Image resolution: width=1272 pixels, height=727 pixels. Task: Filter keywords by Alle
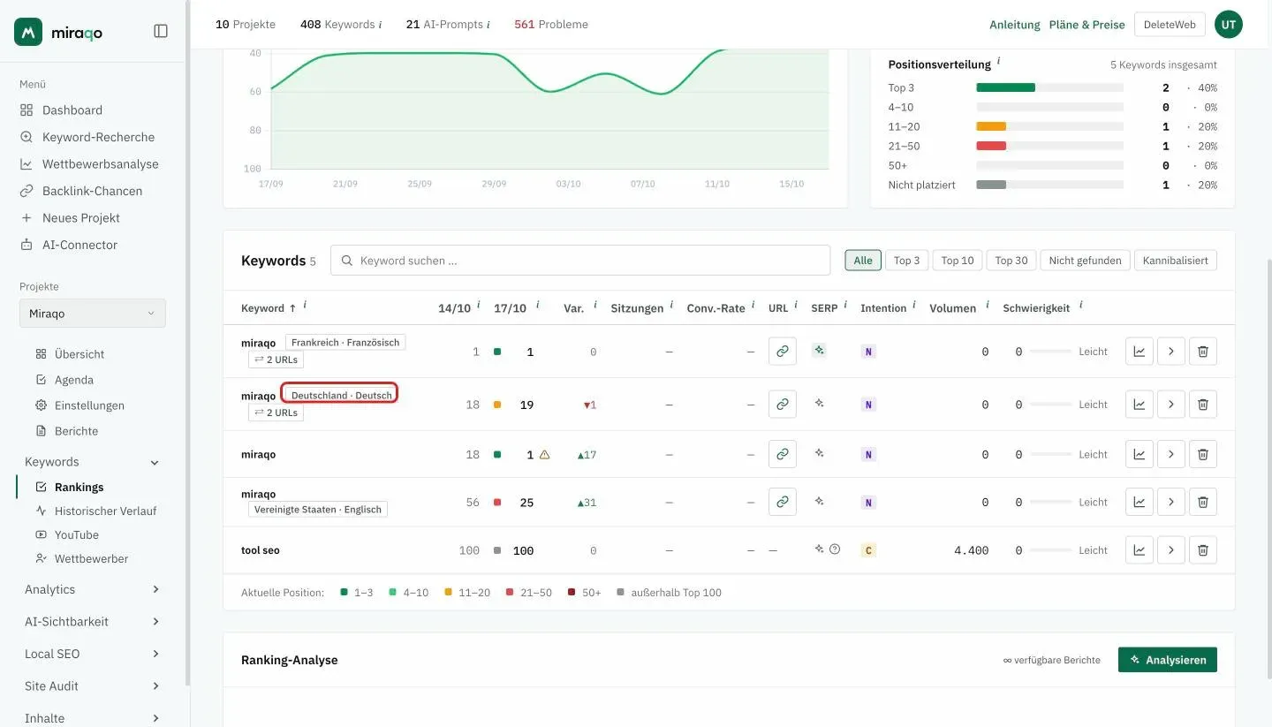click(863, 260)
